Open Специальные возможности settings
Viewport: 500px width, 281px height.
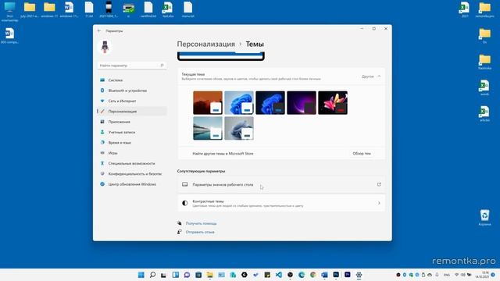point(132,163)
